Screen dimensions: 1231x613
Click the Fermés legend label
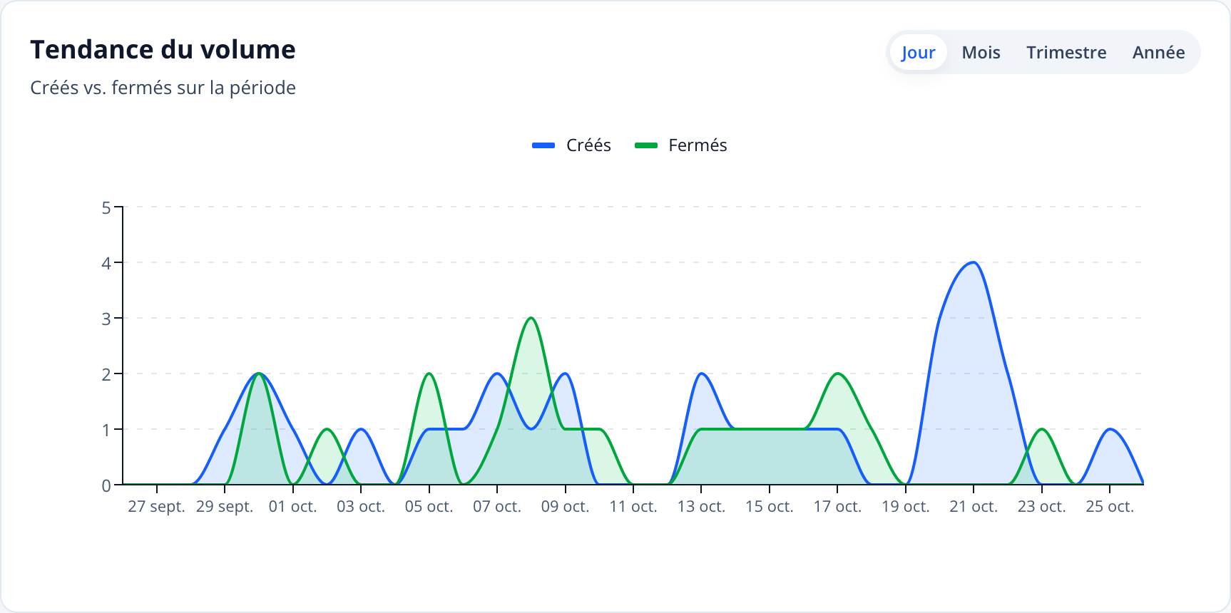click(698, 145)
